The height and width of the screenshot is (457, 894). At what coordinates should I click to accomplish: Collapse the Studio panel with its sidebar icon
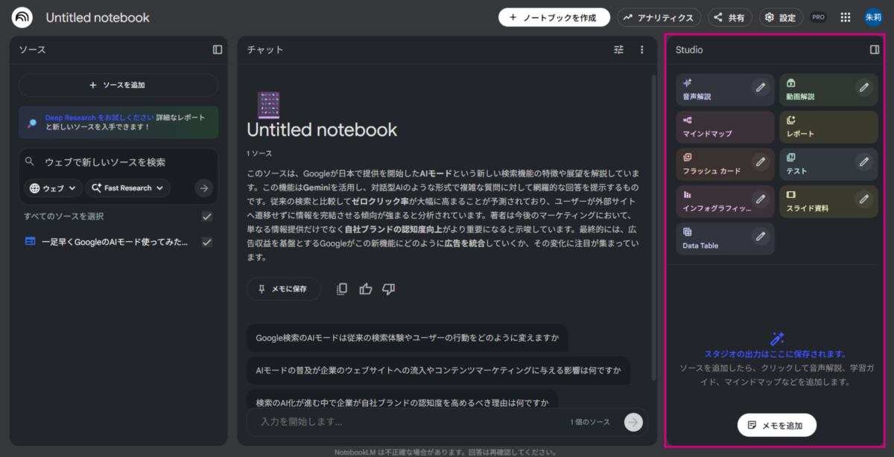click(x=875, y=50)
